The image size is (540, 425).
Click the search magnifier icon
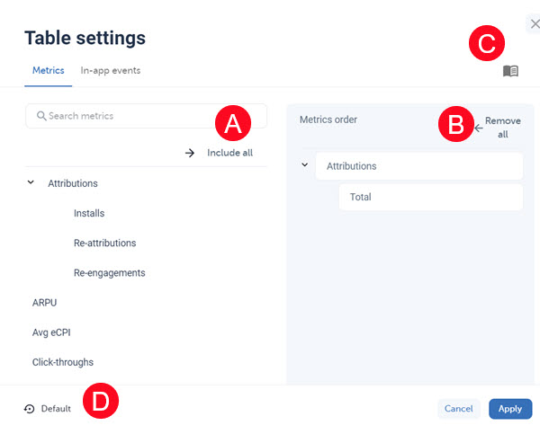click(41, 116)
